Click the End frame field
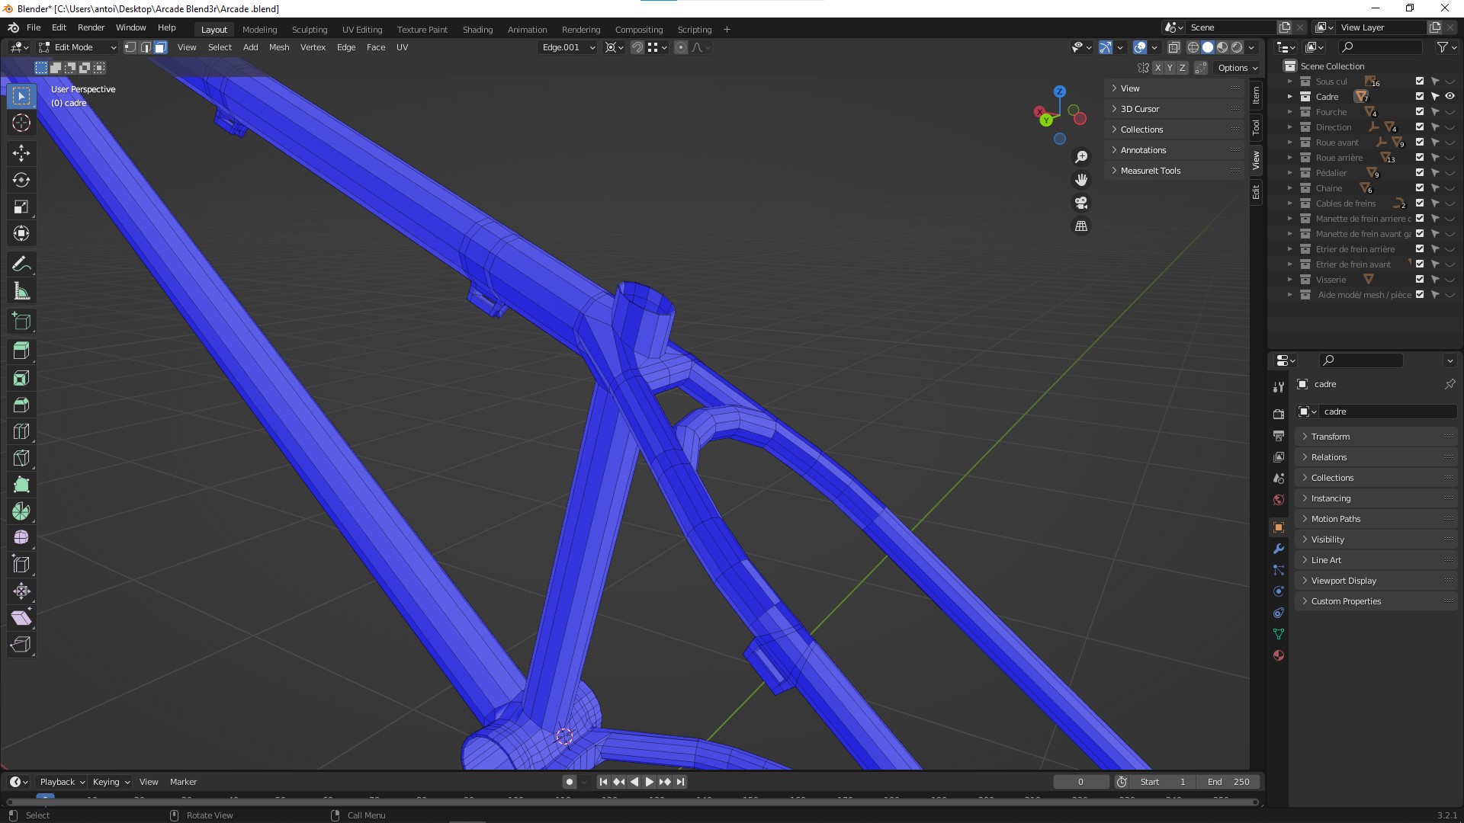 [1228, 782]
